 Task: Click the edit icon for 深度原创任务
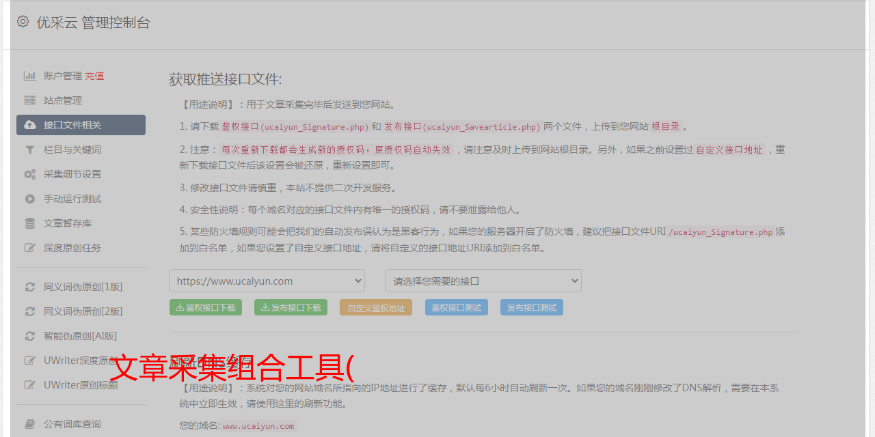coord(30,248)
